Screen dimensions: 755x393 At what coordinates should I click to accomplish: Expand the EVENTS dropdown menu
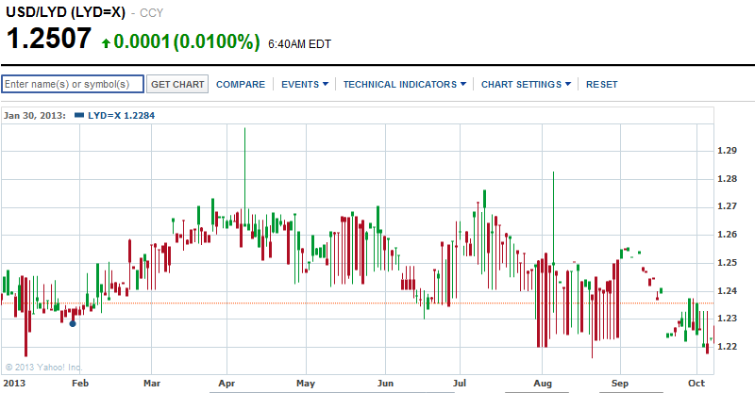(x=305, y=85)
